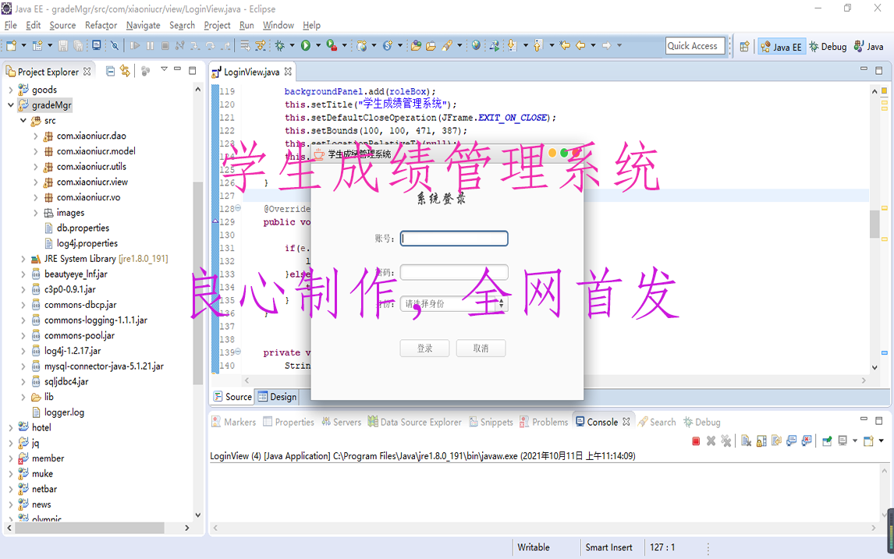
Task: Click the Back navigation arrow icon
Action: pyautogui.click(x=580, y=45)
